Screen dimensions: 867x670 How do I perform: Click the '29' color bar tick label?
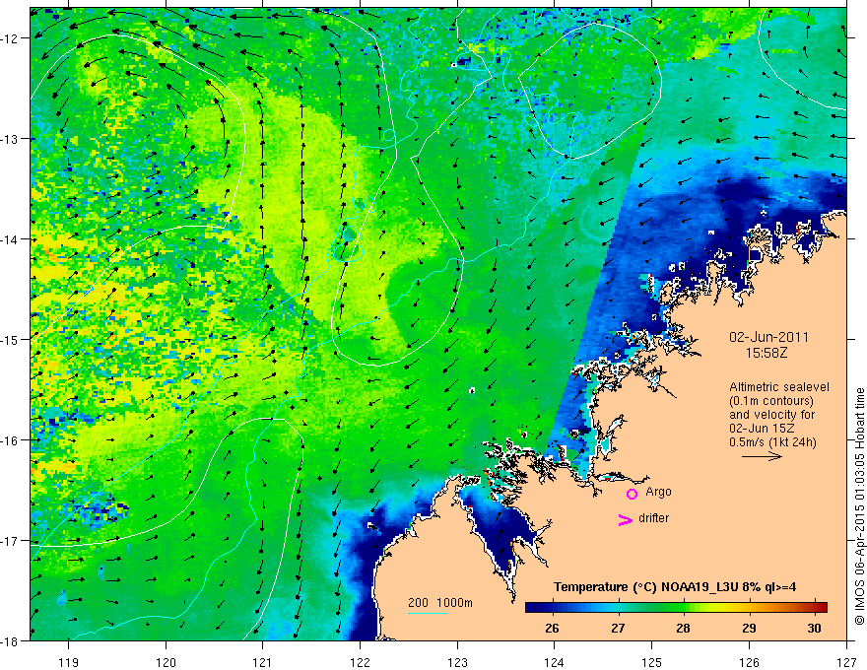click(749, 629)
